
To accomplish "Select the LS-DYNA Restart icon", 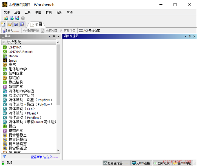I will coord(5,52).
